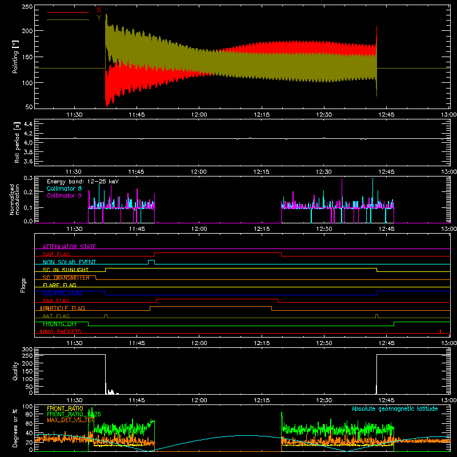Click the red BAD_PACKETS spike near 13:00
Image resolution: width=457 pixels, height=457 pixels.
[440, 331]
